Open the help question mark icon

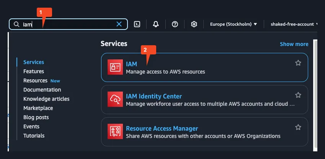(x=175, y=24)
